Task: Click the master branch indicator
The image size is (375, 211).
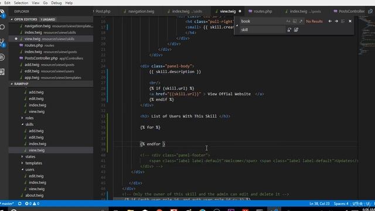Action: 7,203
